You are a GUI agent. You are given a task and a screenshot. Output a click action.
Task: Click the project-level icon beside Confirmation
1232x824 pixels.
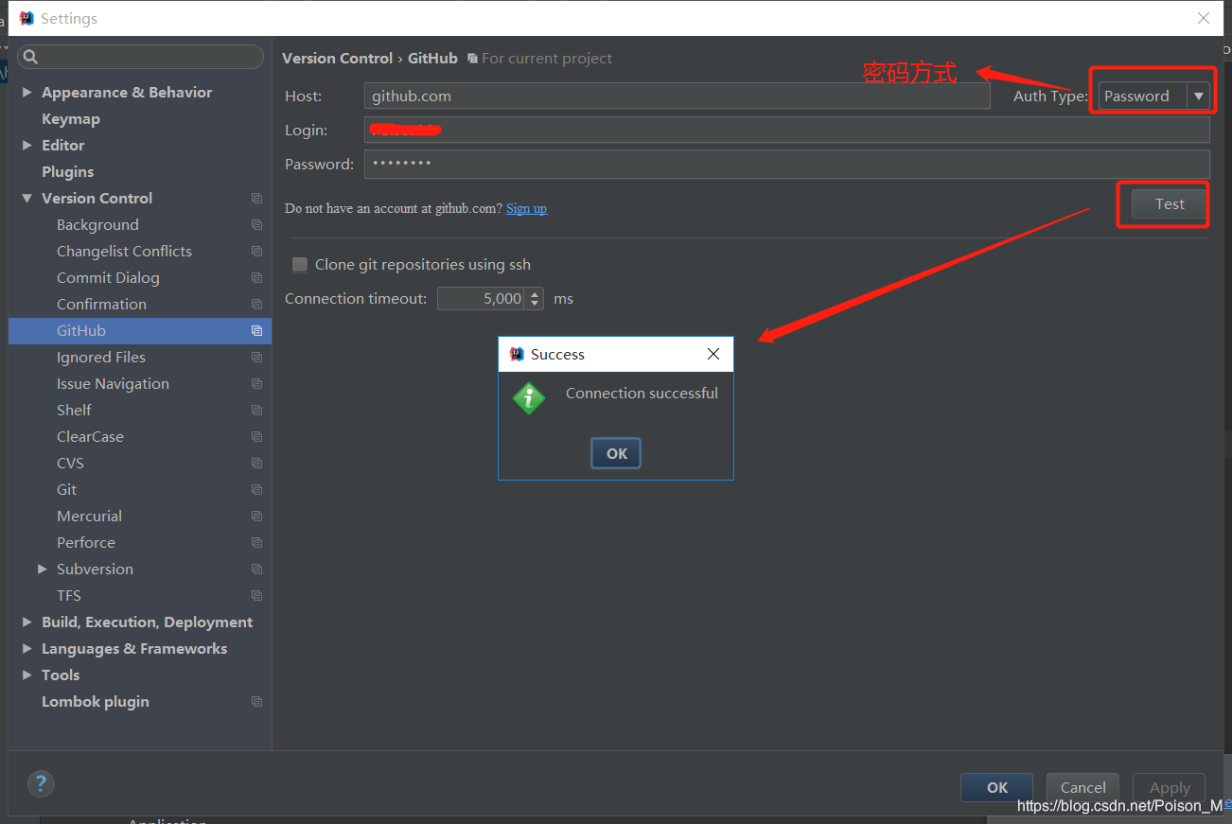tap(256, 305)
